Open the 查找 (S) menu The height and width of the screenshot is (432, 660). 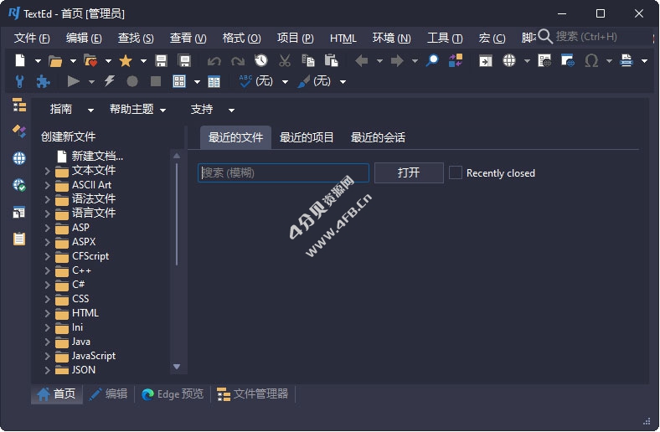point(136,39)
